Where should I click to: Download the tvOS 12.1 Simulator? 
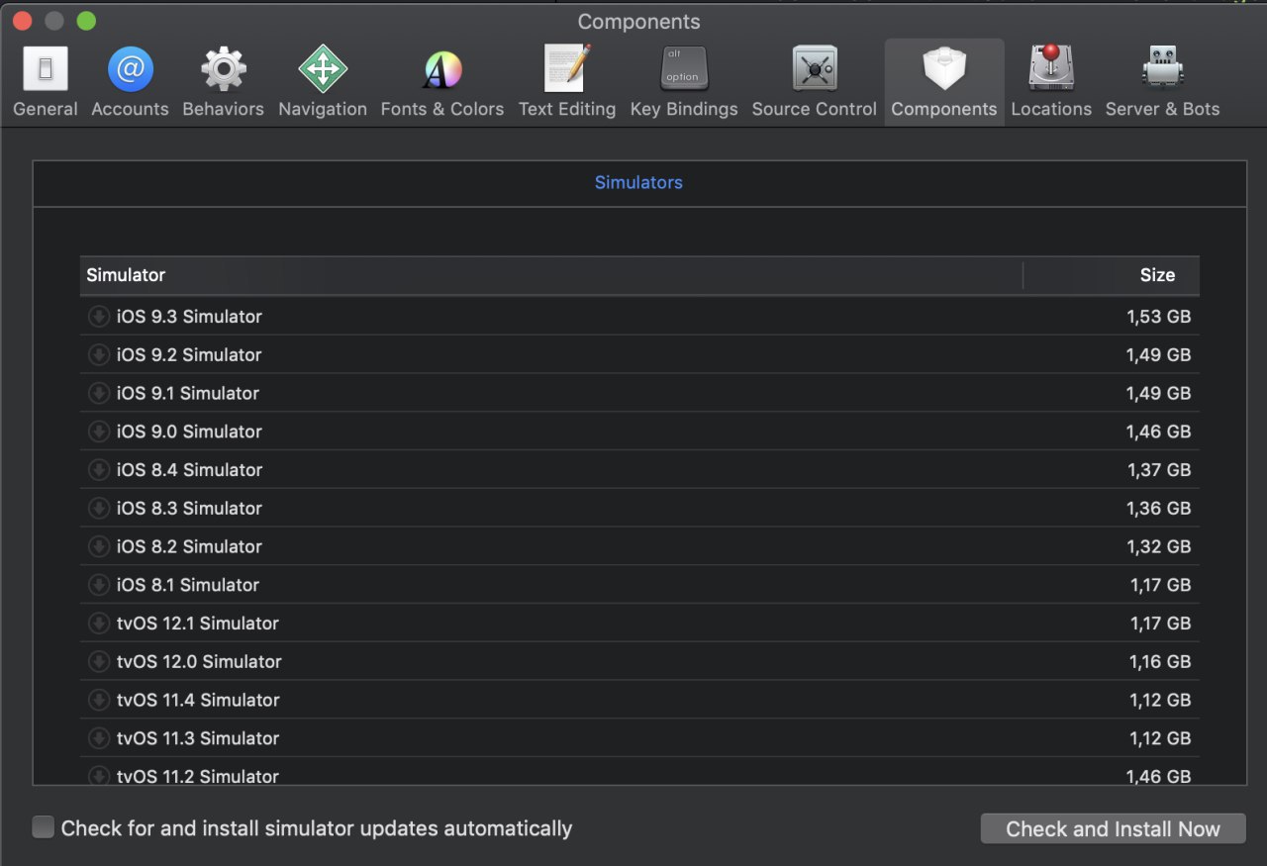click(98, 623)
